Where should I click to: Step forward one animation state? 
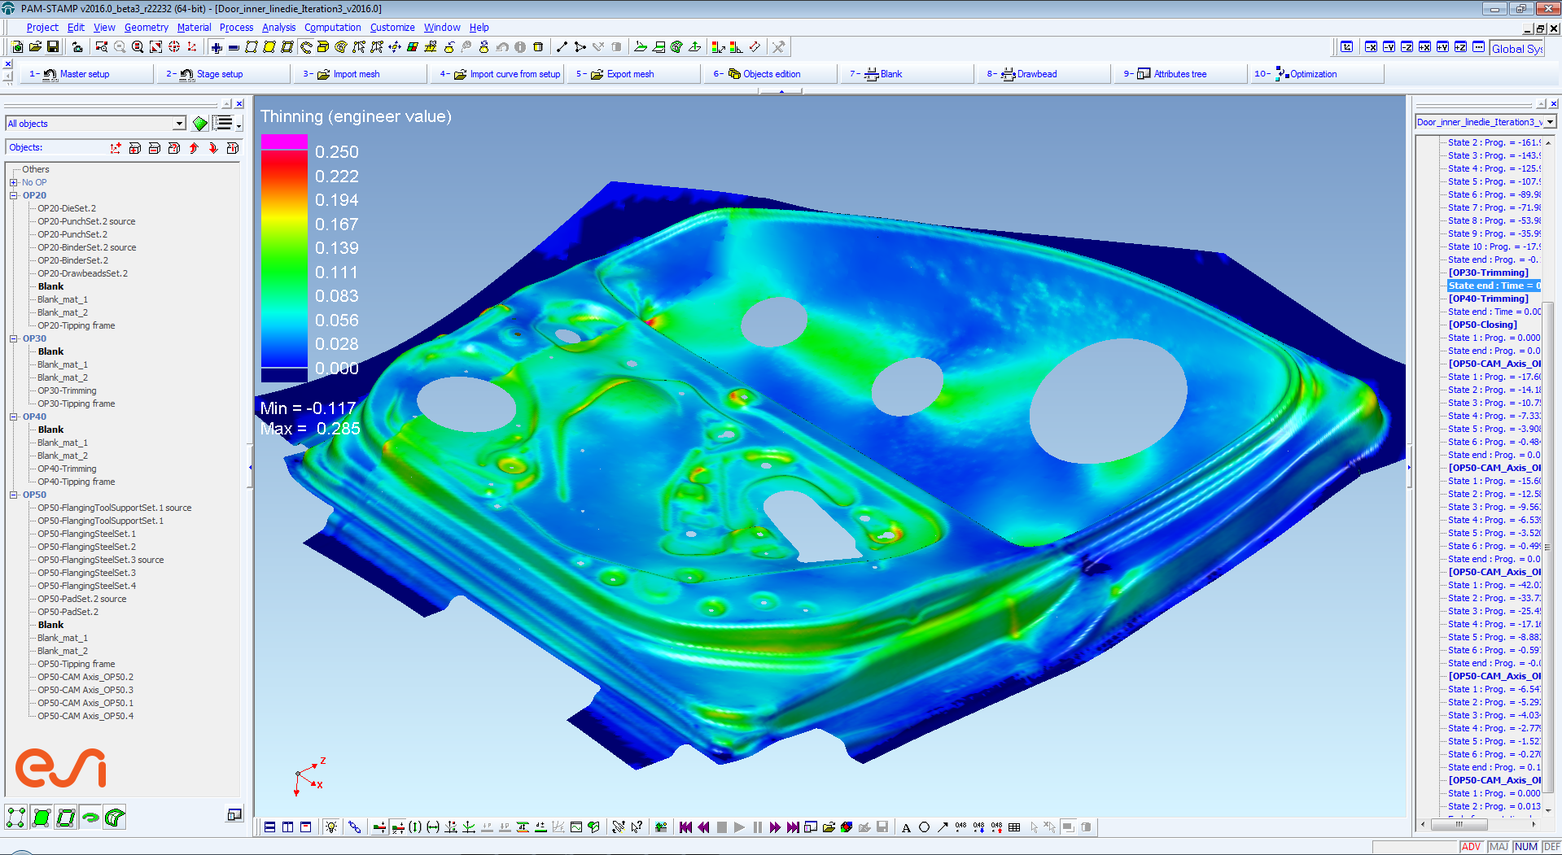(776, 827)
